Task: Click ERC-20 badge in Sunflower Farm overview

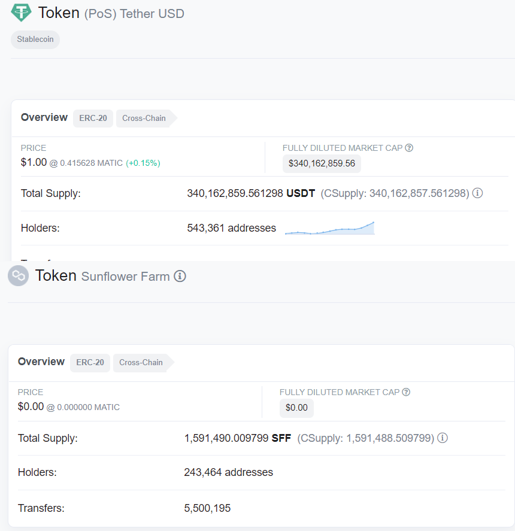Action: tap(90, 362)
